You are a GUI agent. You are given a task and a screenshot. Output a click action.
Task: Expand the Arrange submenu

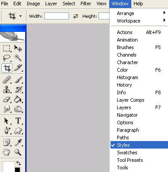[x=139, y=13]
